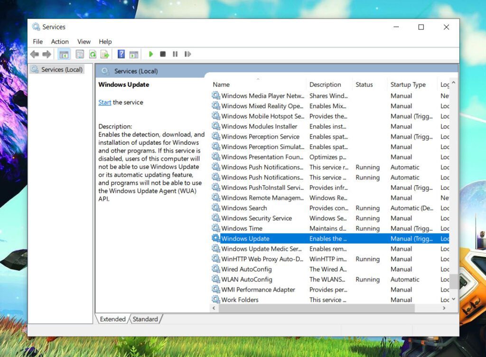Click the Start the service link

tap(105, 102)
